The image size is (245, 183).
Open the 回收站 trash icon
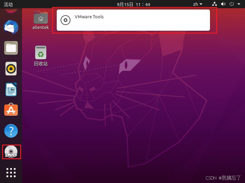point(41,56)
